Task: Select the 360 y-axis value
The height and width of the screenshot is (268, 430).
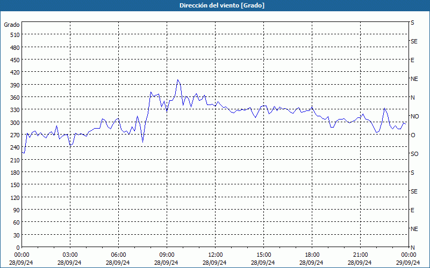Action: tap(15, 98)
